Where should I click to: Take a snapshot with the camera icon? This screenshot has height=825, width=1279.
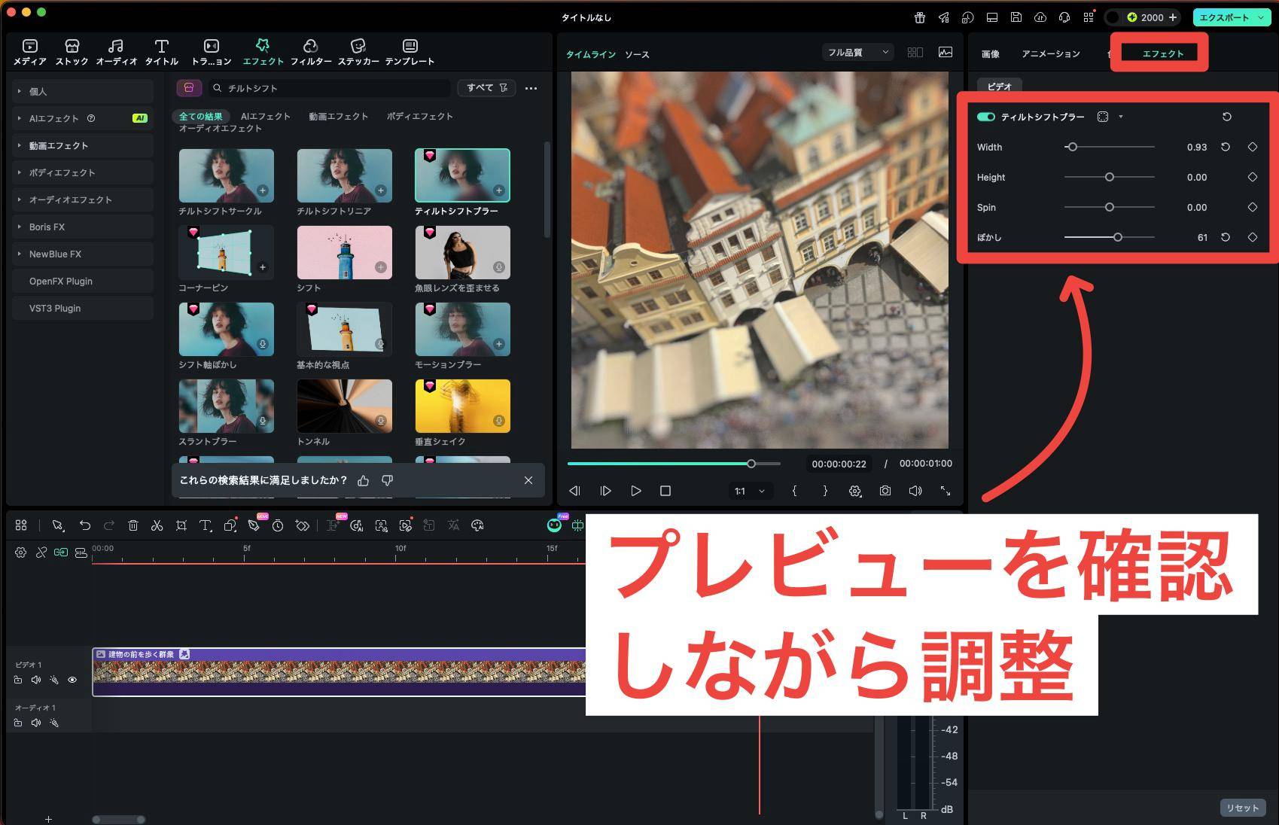885,491
